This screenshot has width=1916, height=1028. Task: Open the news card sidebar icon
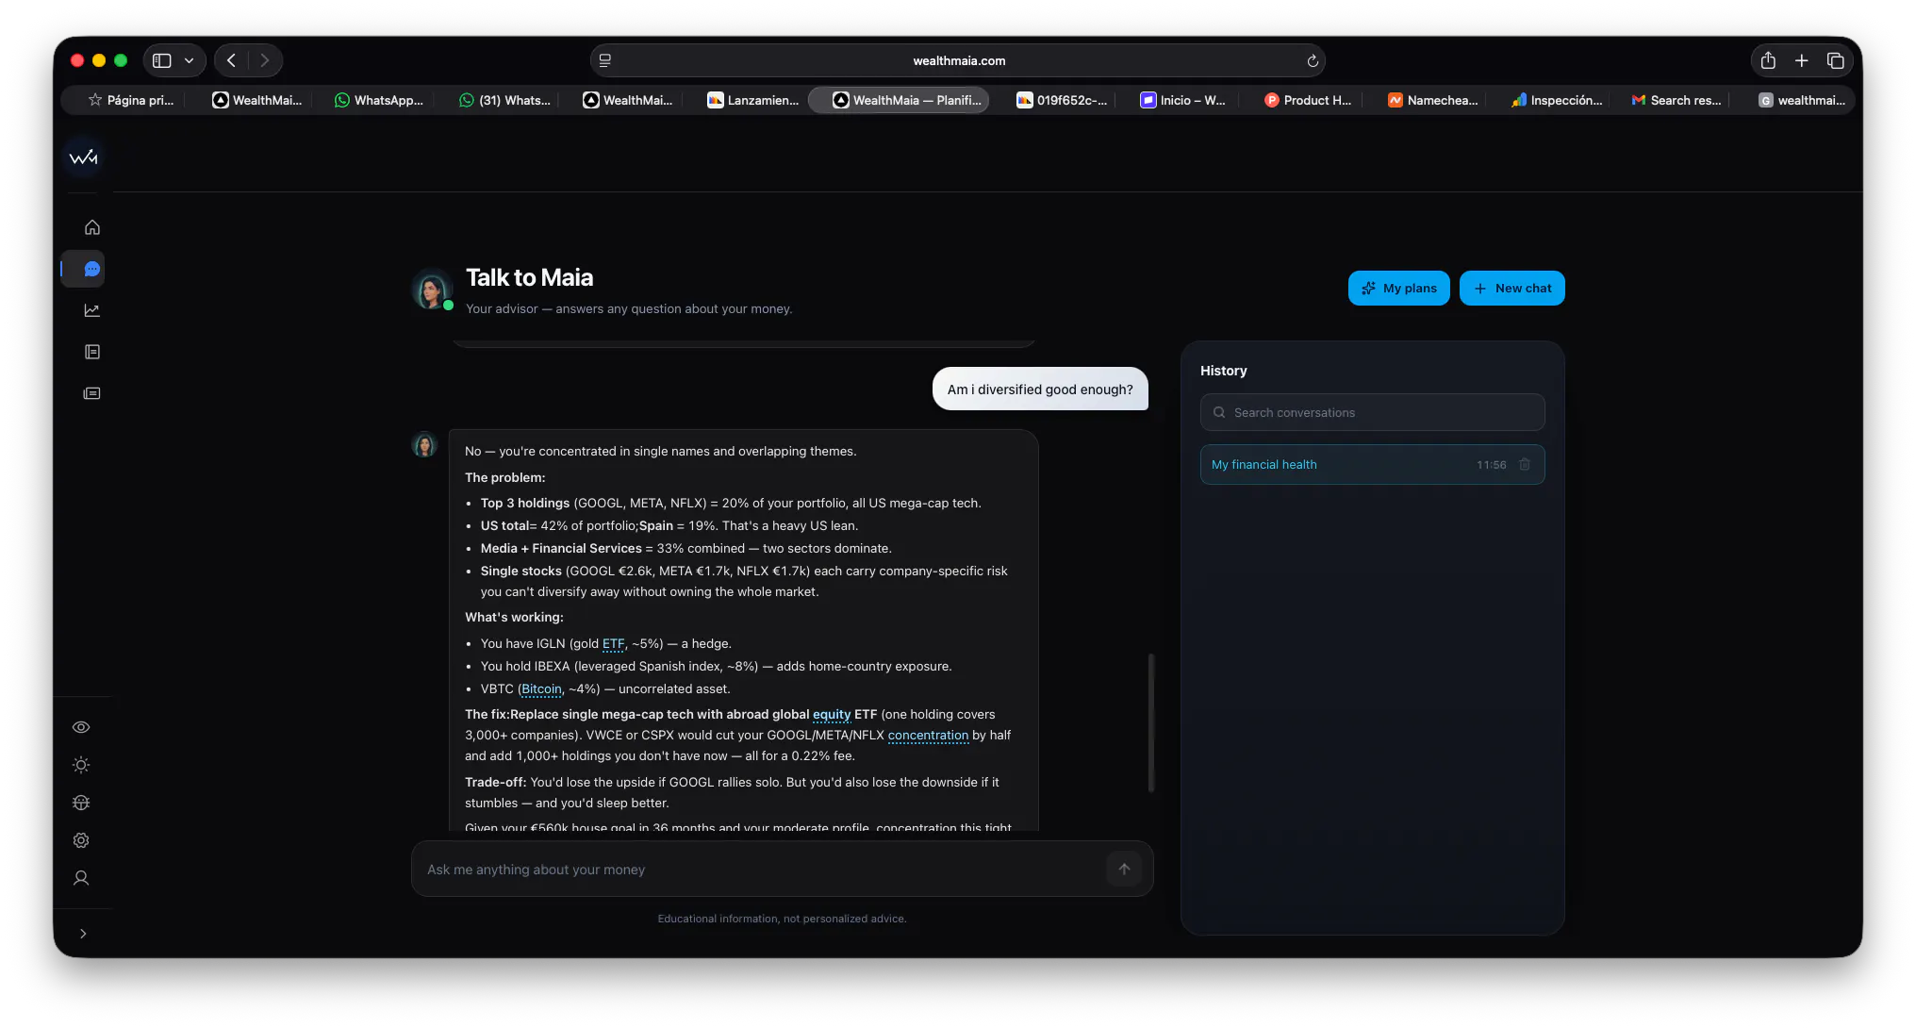91,393
